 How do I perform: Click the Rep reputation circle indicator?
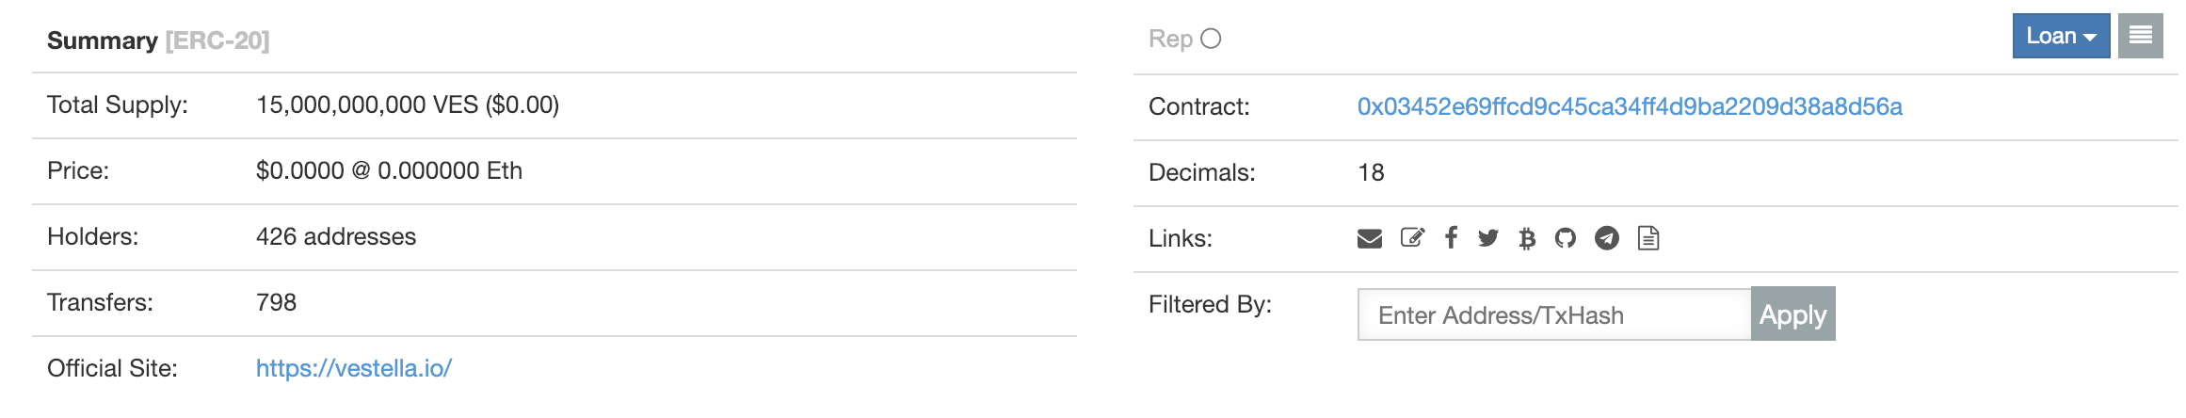pyautogui.click(x=1212, y=39)
